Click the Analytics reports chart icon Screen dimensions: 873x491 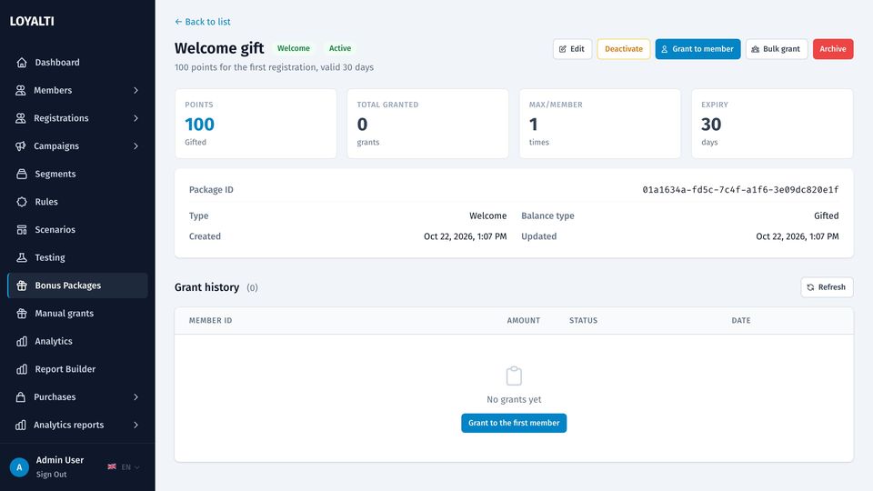21,425
